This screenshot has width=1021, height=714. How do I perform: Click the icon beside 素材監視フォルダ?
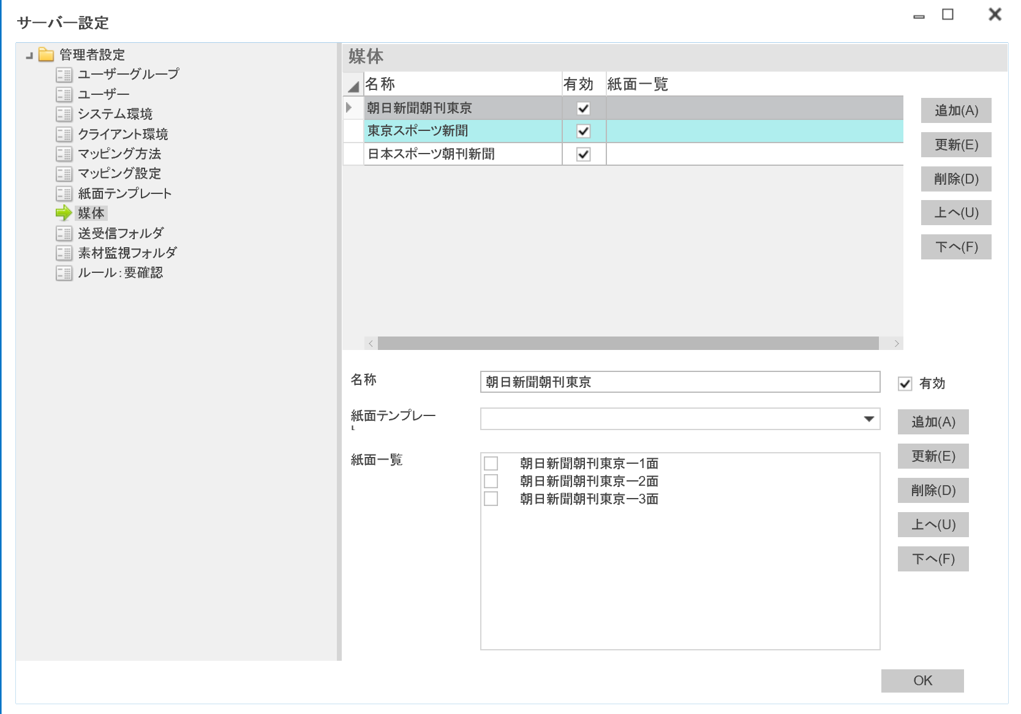pyautogui.click(x=64, y=253)
